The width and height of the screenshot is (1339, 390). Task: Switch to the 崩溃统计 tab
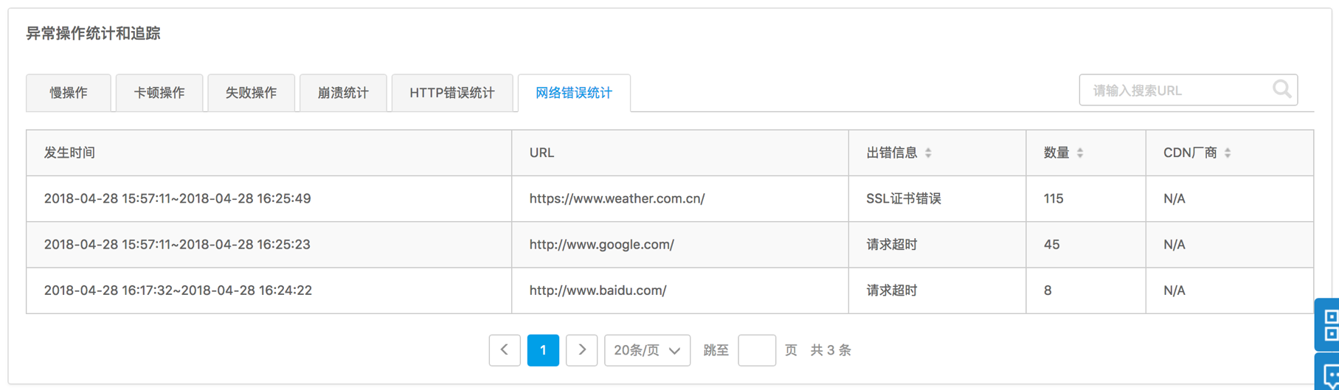[x=343, y=93]
